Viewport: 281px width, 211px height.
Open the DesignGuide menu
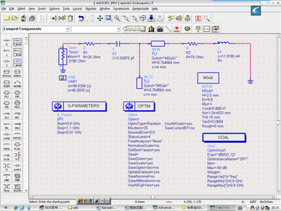click(x=140, y=8)
